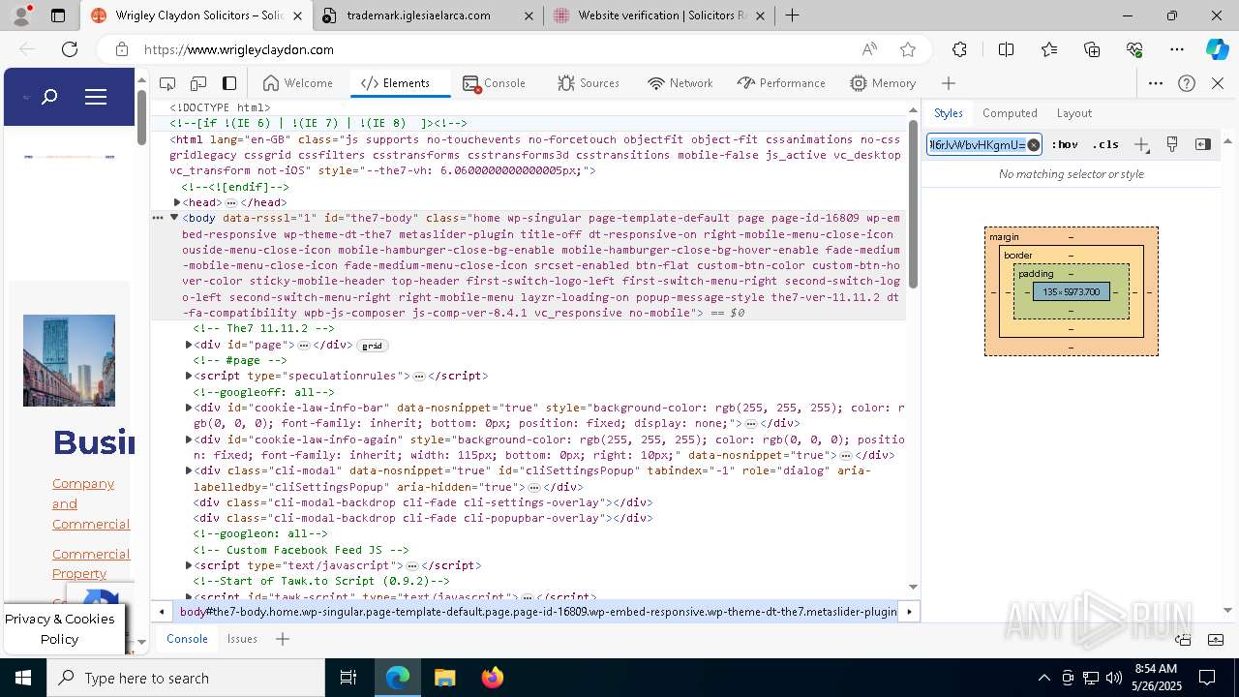Viewport: 1239px width, 697px height.
Task: Toggle the .cls element classes panel
Action: point(1105,145)
